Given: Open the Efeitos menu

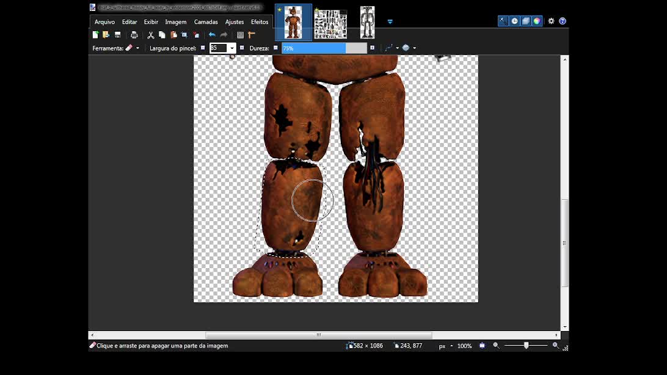Looking at the screenshot, I should (x=260, y=22).
